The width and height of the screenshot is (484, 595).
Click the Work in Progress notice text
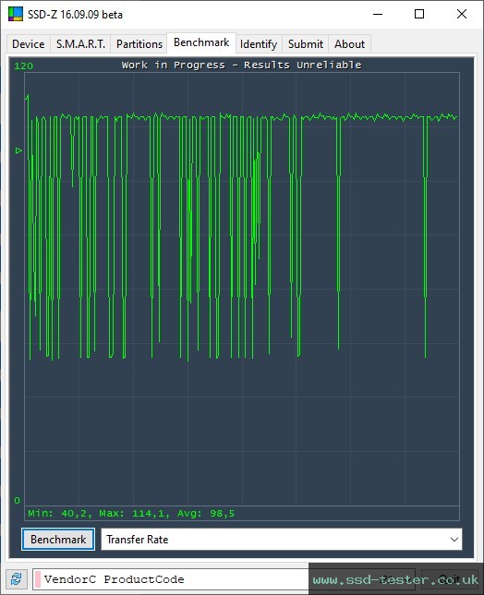242,65
